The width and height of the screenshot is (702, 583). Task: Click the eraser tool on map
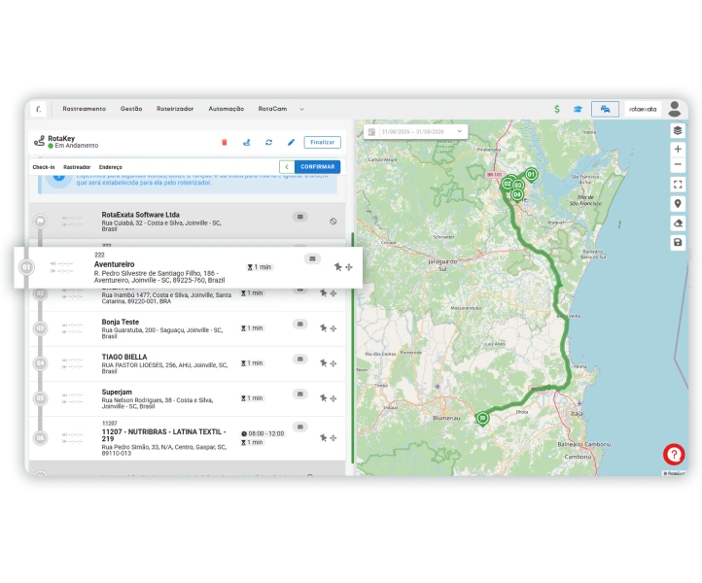pos(678,223)
